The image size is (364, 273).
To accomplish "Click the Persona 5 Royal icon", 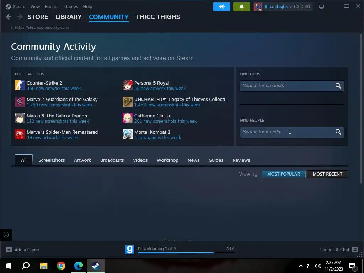I will point(128,85).
